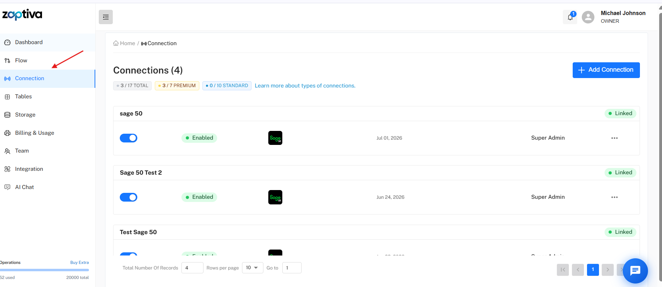Open the three-dot menu for Sage 50 Test 2
Screen dimensions: 662x287
(x=614, y=197)
